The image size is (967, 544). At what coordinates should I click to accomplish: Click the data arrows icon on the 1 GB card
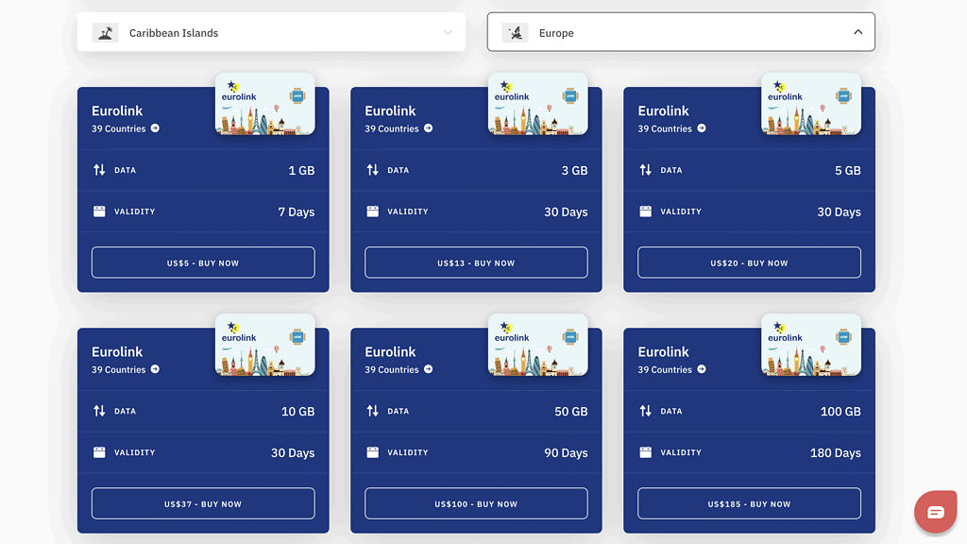pyautogui.click(x=99, y=170)
